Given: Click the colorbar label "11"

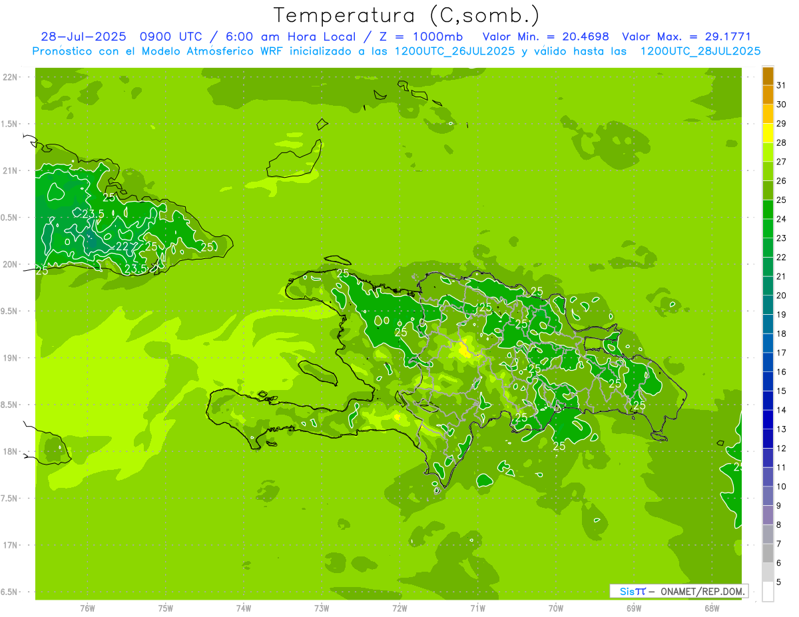Looking at the screenshot, I should [x=781, y=467].
